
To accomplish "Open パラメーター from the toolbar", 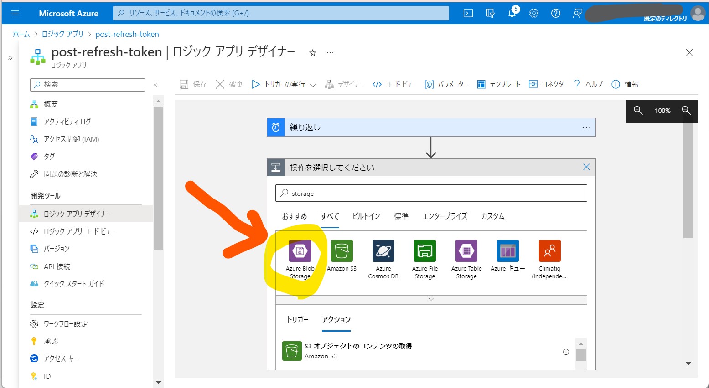I will point(446,84).
